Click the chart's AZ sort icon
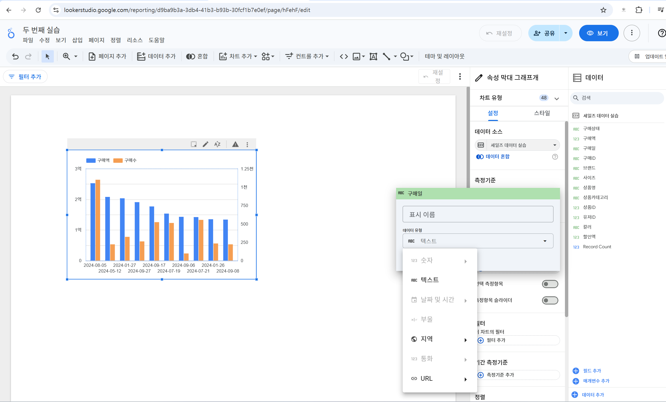 coord(217,144)
